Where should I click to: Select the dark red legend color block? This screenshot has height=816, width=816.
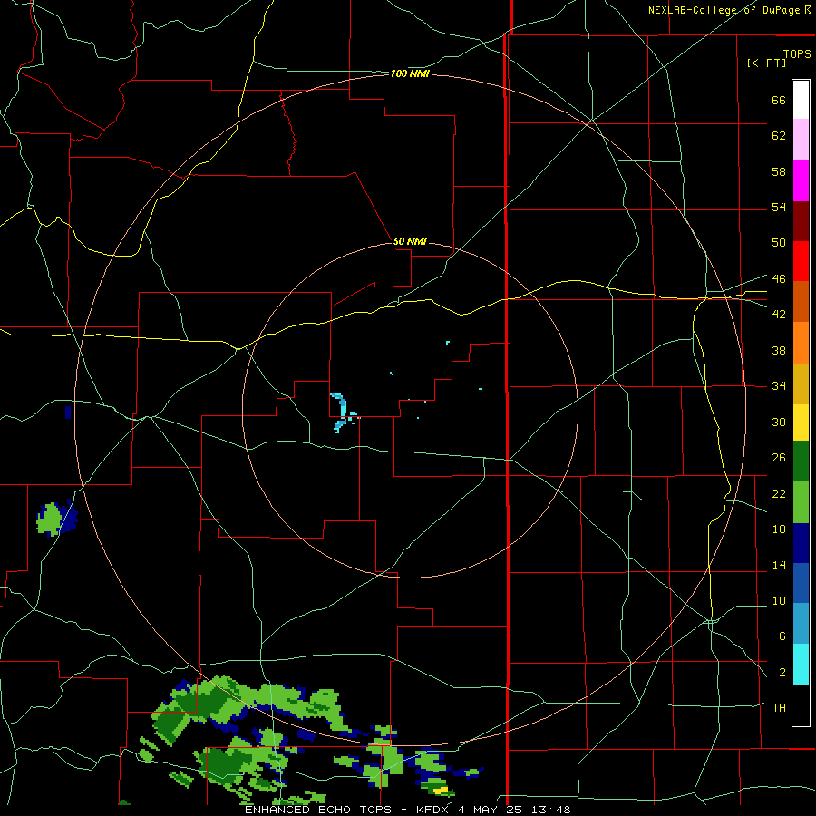(x=801, y=220)
